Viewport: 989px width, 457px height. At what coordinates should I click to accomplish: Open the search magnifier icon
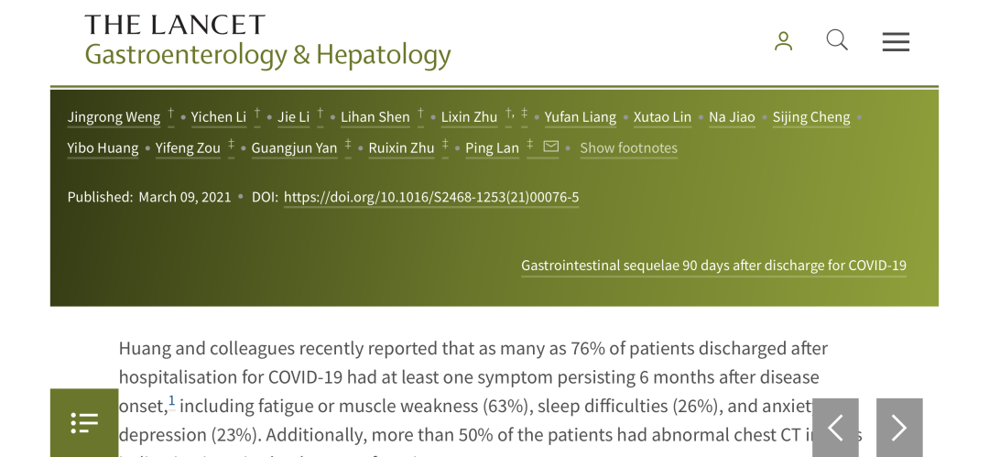tap(837, 40)
